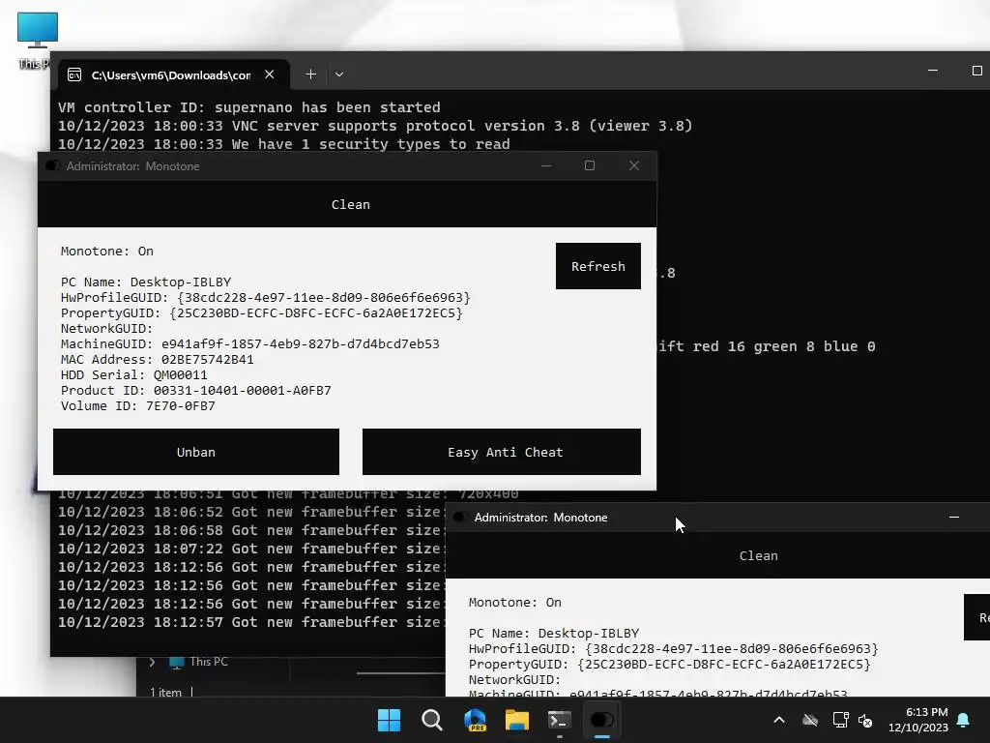This screenshot has width=990, height=743.
Task: Switch to the Monotone app on taskbar
Action: click(x=601, y=720)
